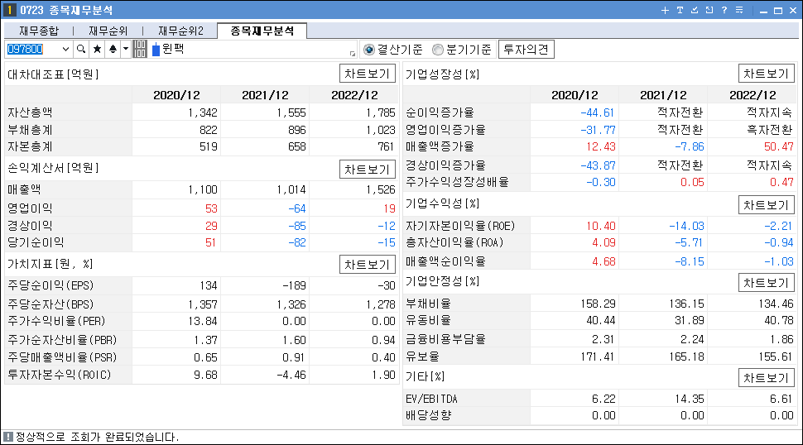Switch to the 재무순위 tab

pyautogui.click(x=108, y=31)
